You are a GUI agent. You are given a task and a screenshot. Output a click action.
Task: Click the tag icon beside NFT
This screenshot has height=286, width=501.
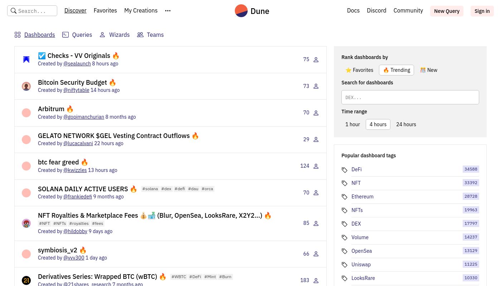coord(345,183)
